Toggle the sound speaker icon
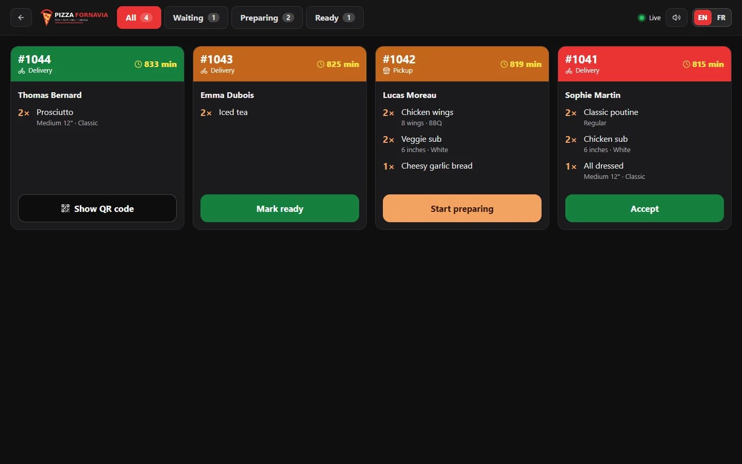 (677, 18)
